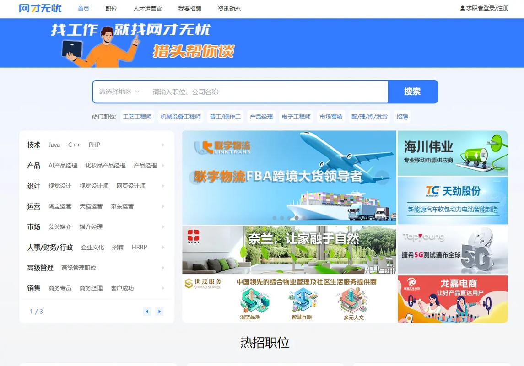The image size is (524, 366).
Task: Click the 网页设计师 link
Action: click(x=131, y=186)
